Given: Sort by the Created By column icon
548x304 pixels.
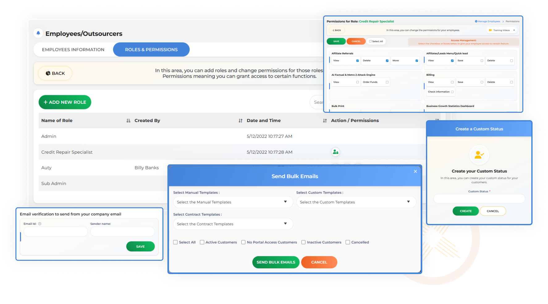Looking at the screenshot, I should [240, 121].
